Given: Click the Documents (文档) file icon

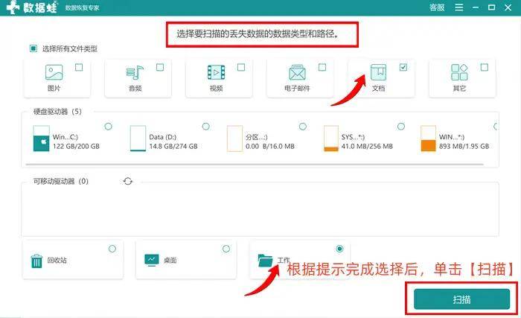Looking at the screenshot, I should (x=378, y=73).
